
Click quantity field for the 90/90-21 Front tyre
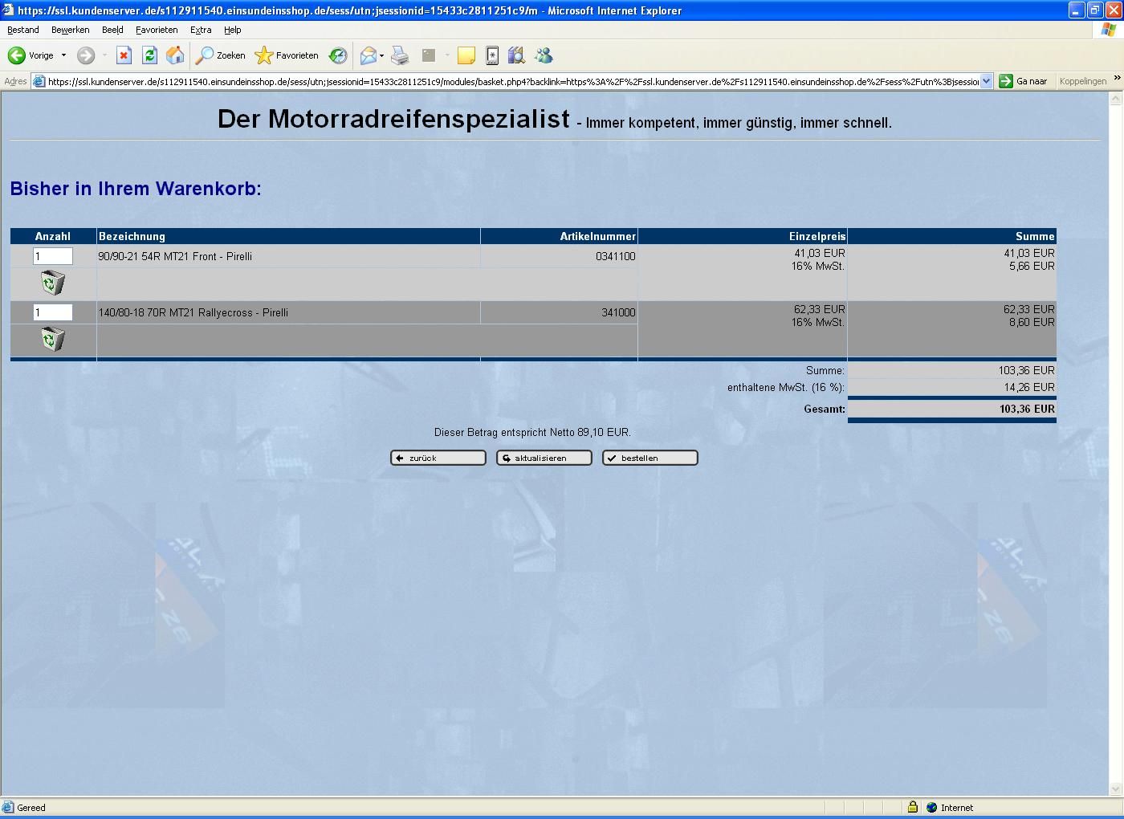pos(52,256)
